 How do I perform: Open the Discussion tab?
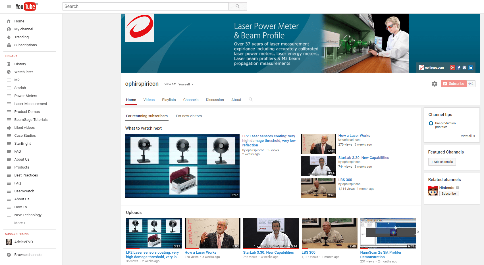[215, 100]
